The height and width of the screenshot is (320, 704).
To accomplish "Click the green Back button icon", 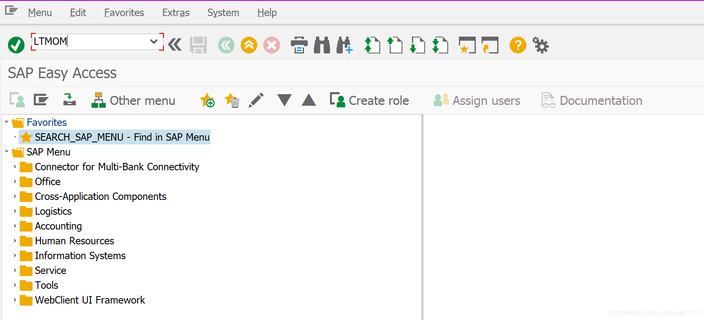I will tap(226, 45).
